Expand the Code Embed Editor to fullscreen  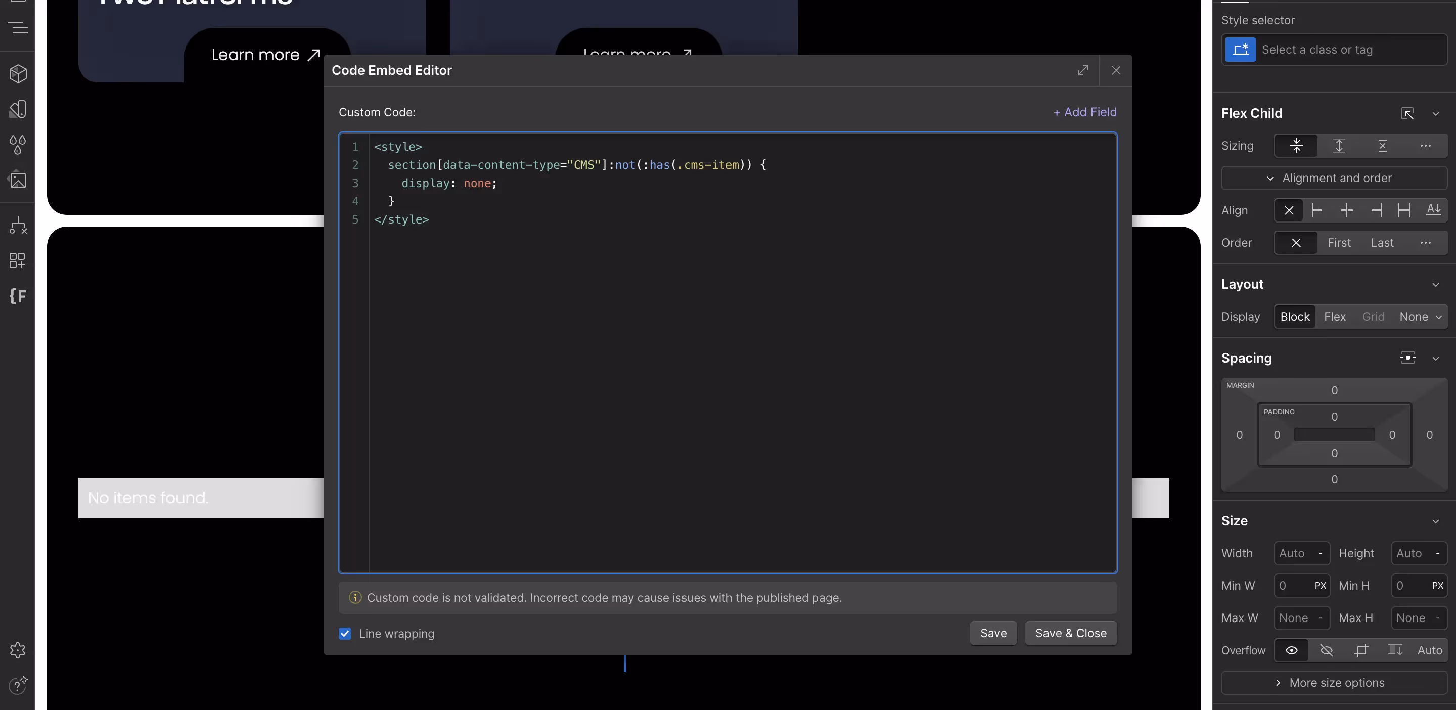pos(1082,70)
